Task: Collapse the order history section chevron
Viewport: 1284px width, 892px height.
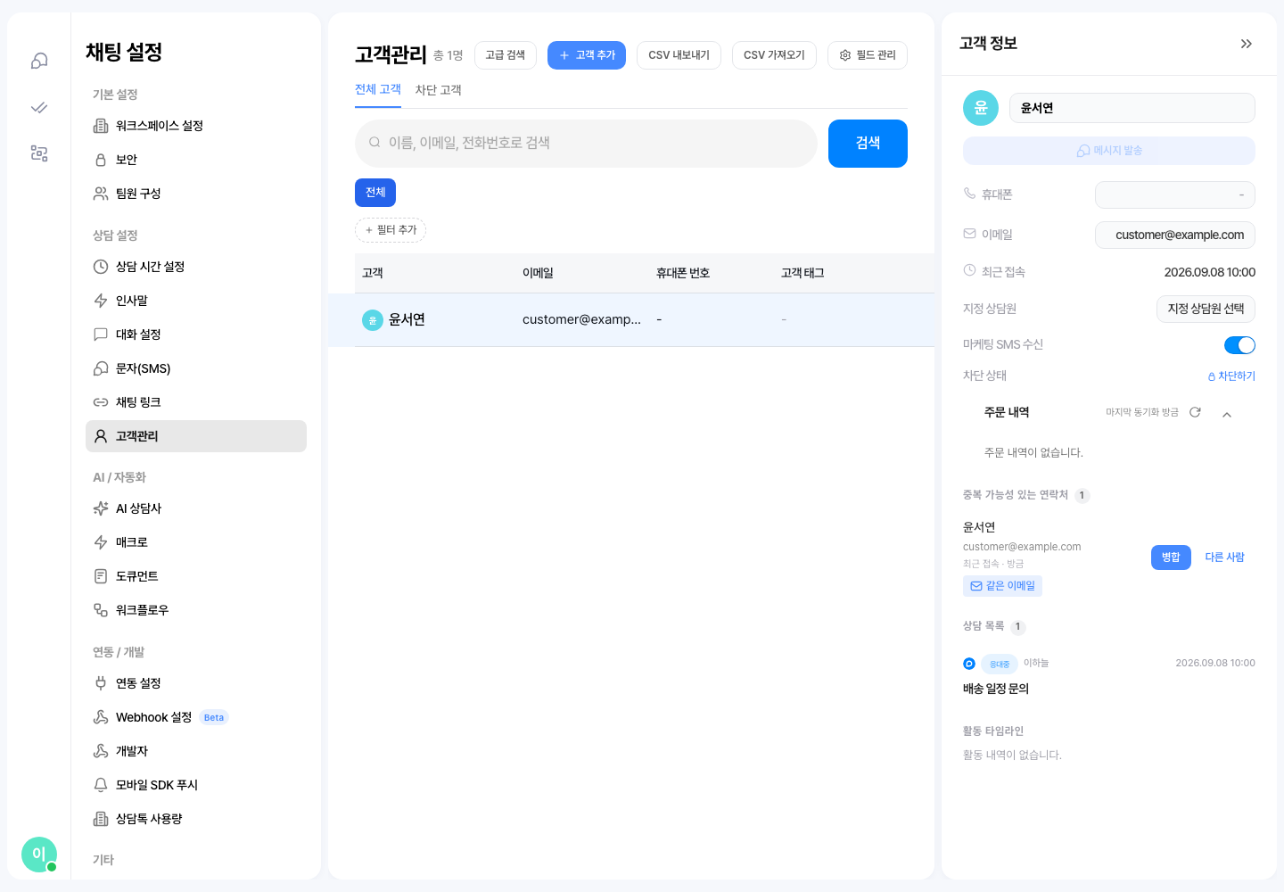Action: point(1227,414)
